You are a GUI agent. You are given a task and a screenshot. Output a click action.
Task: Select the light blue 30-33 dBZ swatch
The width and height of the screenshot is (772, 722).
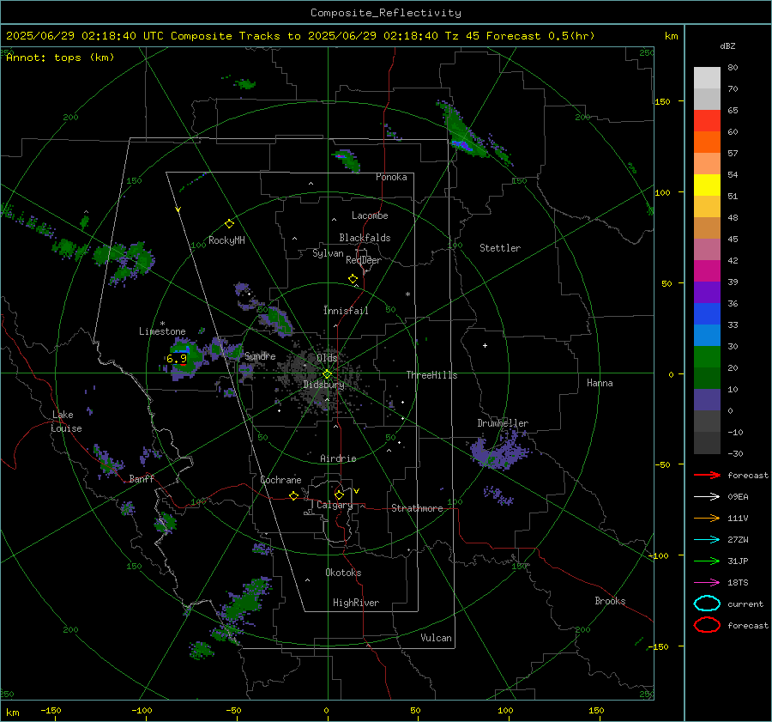[x=707, y=336]
